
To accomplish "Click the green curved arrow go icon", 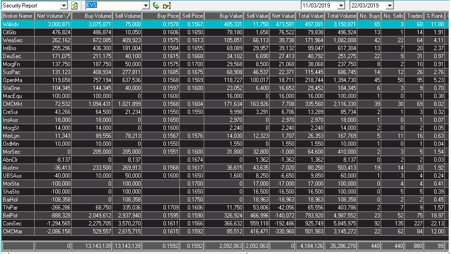I will point(156,6).
